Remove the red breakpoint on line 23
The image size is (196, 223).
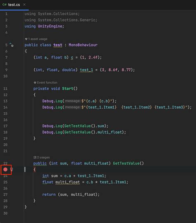pos(5,170)
